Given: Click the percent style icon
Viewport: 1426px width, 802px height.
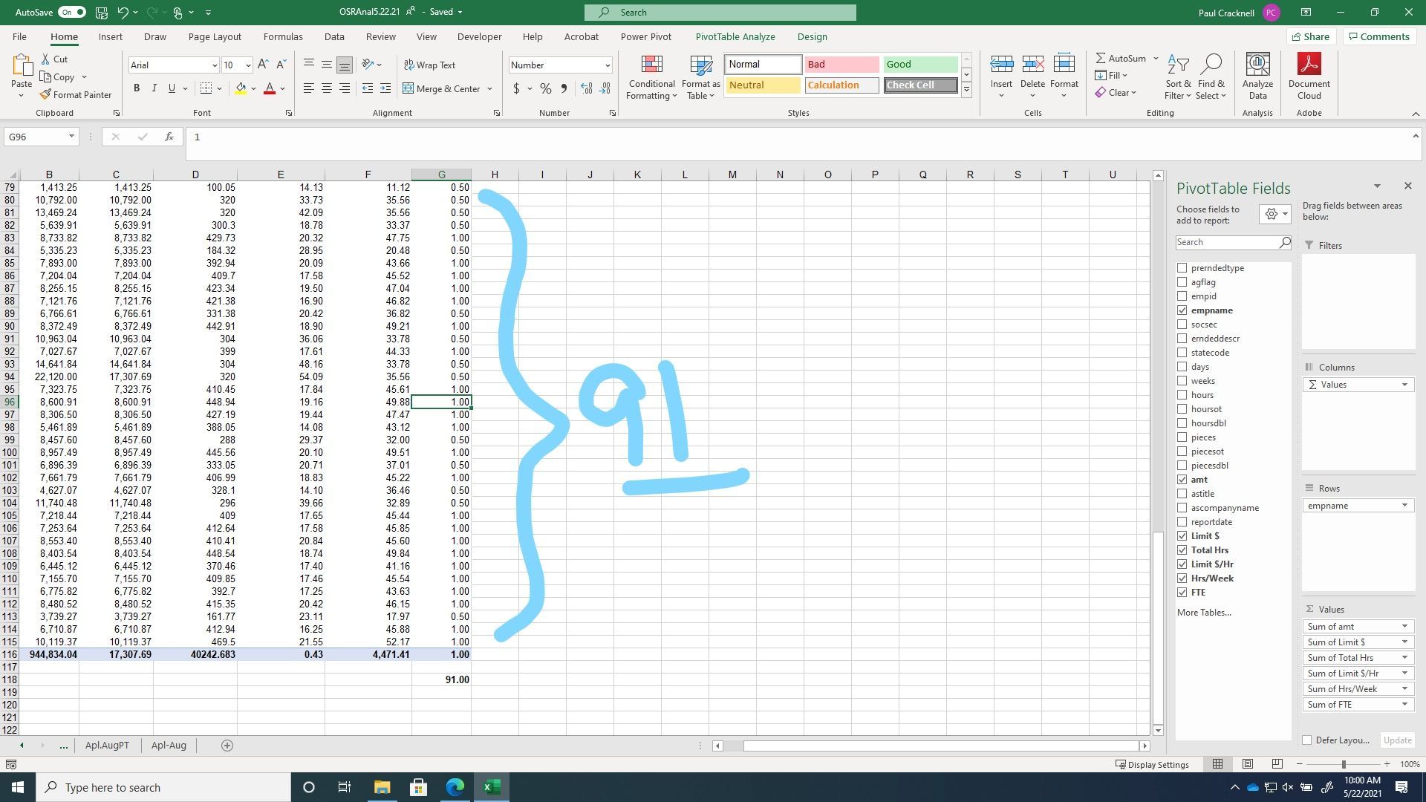Looking at the screenshot, I should click(545, 88).
